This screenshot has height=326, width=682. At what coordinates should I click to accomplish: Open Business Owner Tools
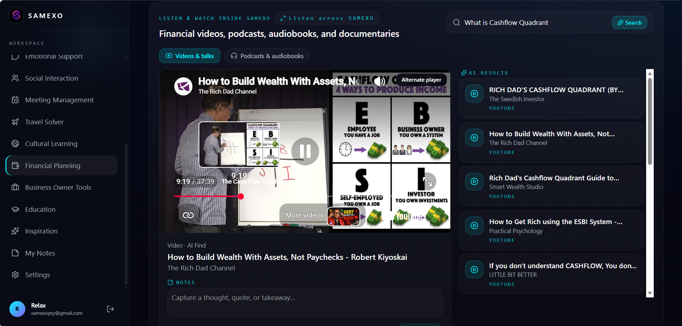[x=62, y=187]
